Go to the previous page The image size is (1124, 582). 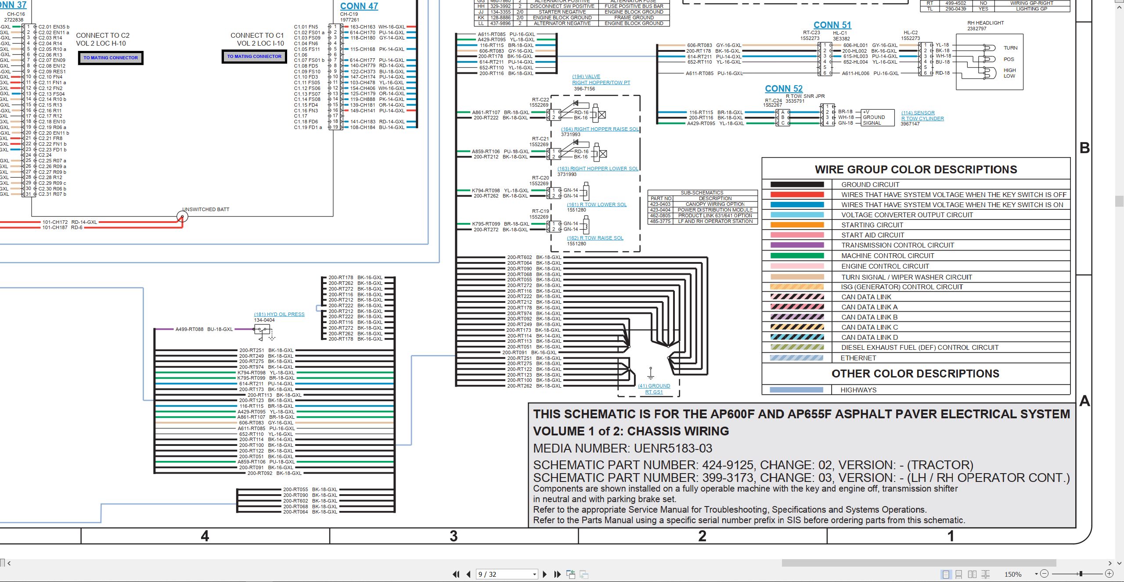tap(468, 574)
